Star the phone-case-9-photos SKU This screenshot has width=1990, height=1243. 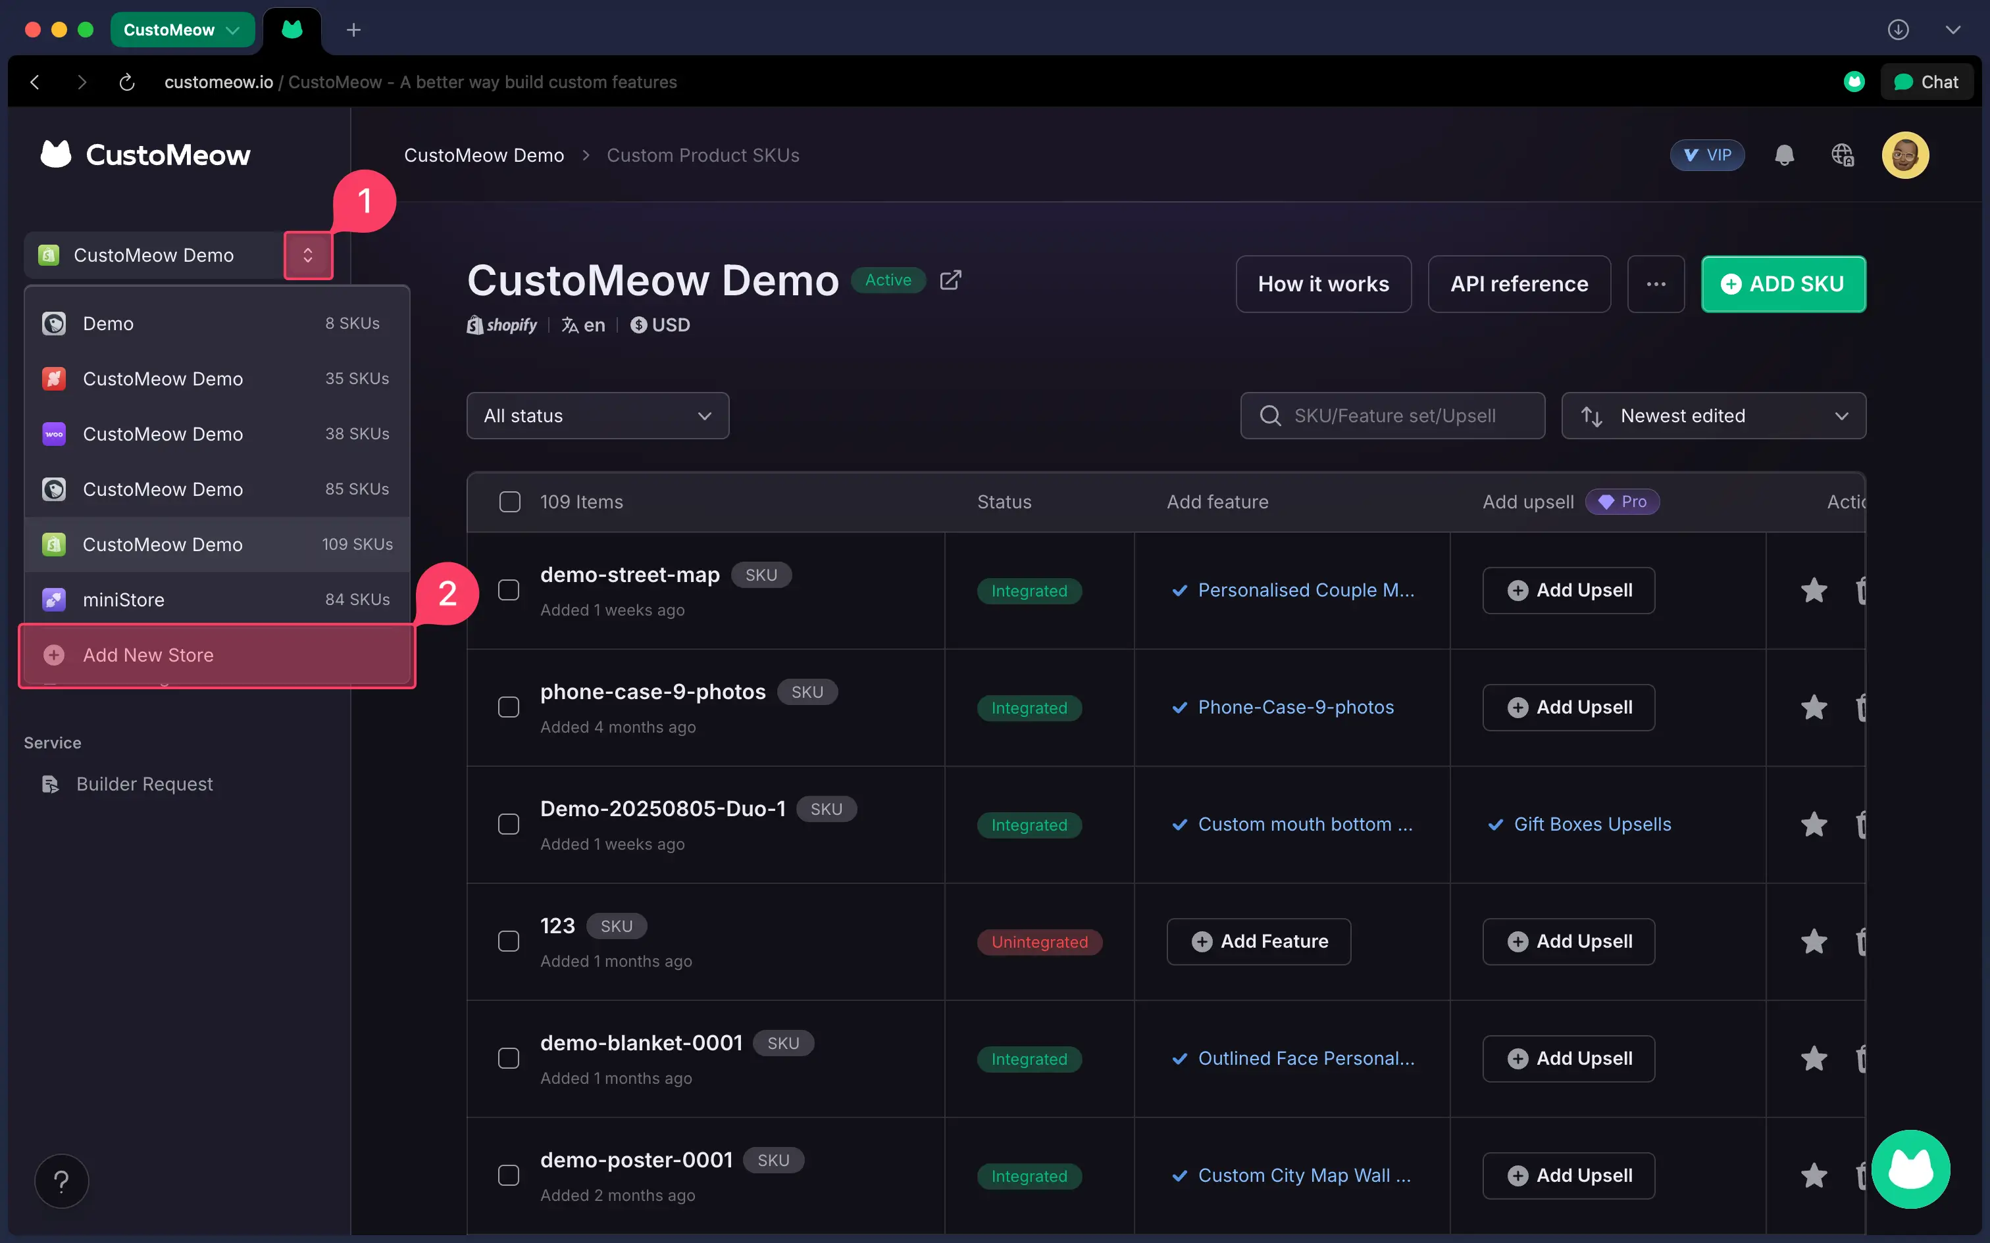click(x=1813, y=707)
